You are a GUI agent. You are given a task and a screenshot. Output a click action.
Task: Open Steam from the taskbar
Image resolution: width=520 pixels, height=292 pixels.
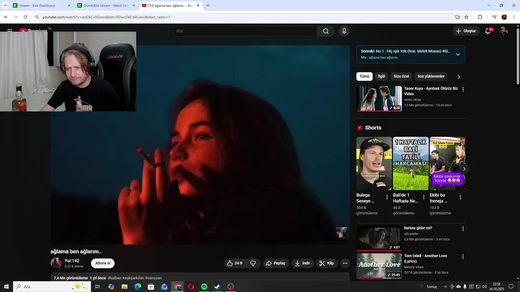[217, 287]
